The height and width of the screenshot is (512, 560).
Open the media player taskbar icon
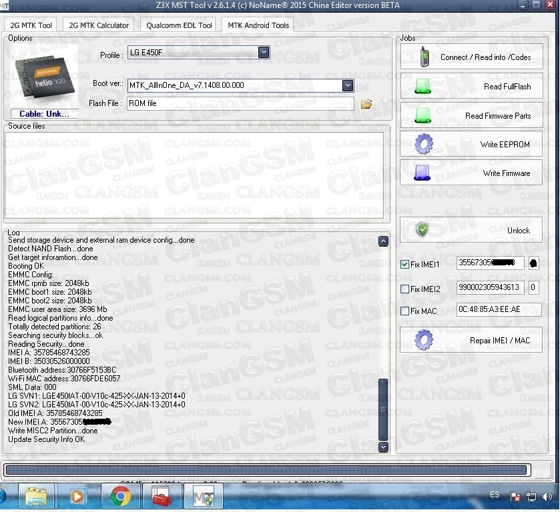(x=77, y=496)
